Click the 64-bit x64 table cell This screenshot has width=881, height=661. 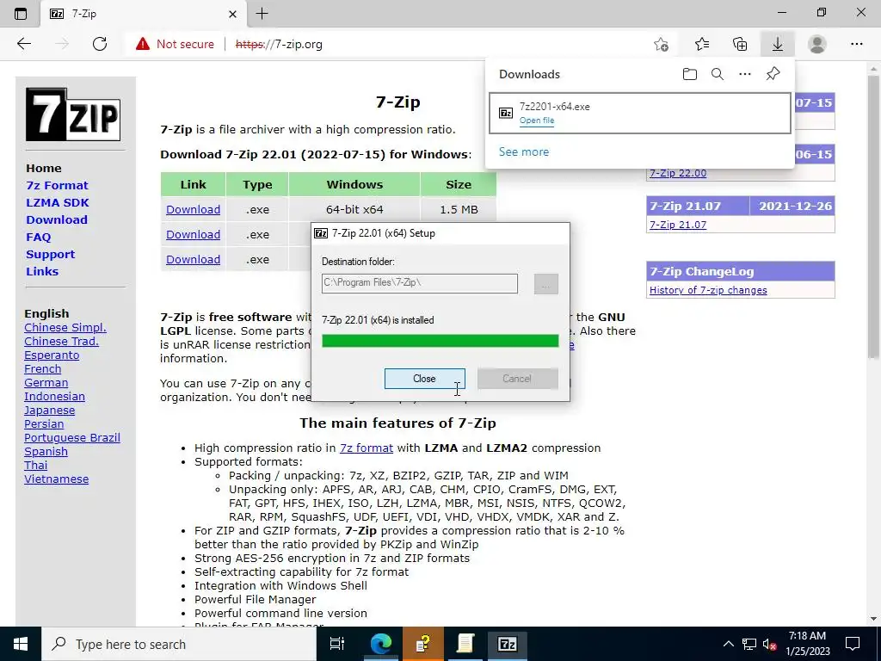(x=354, y=210)
